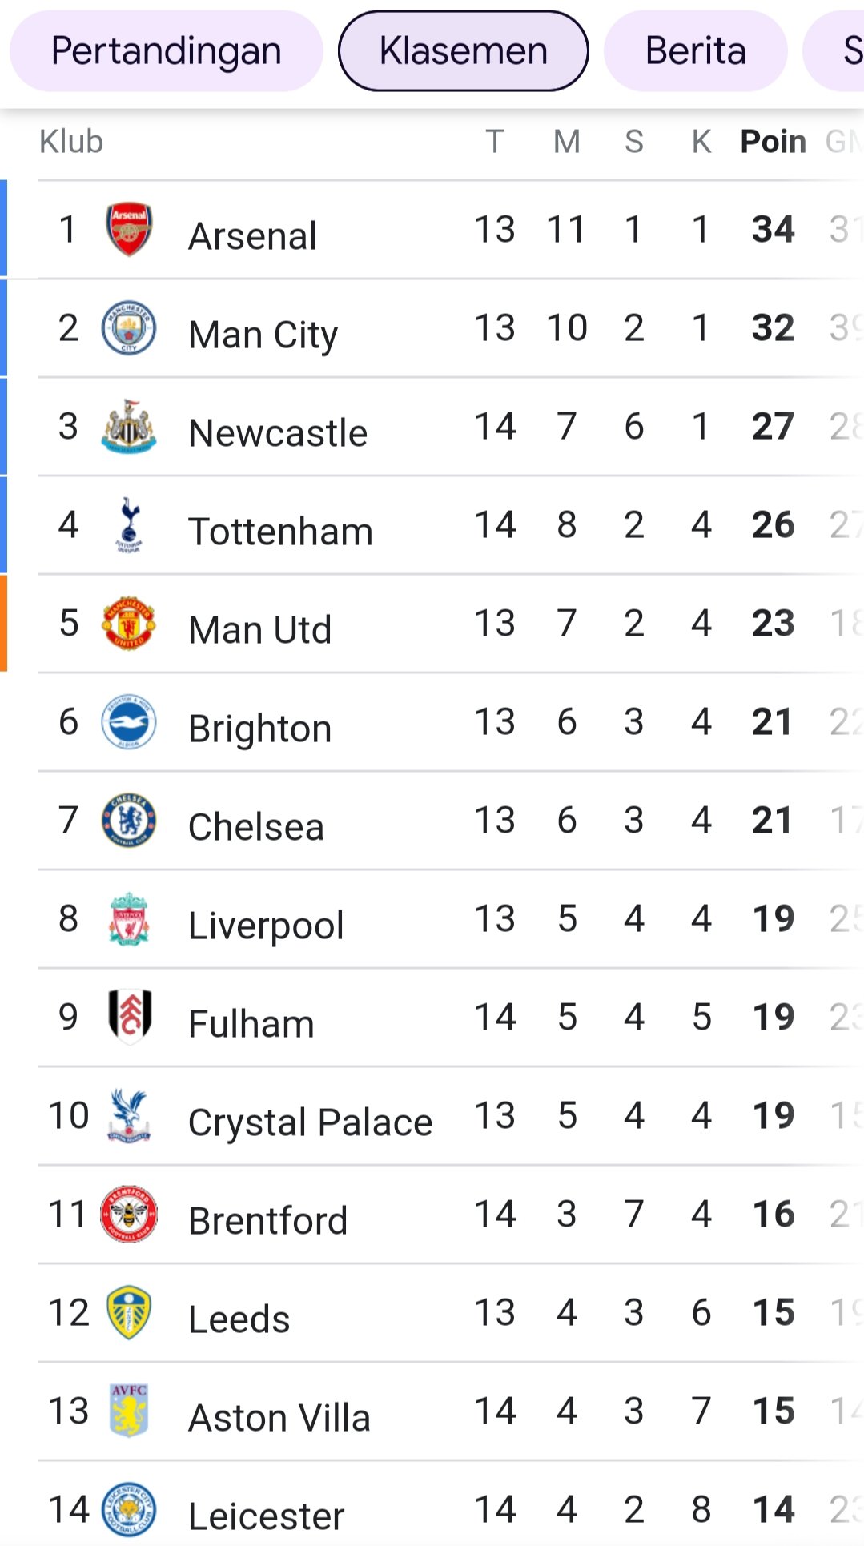Select the Fulham shield logo
Viewport: 864px width, 1546px height.
pyautogui.click(x=129, y=1018)
